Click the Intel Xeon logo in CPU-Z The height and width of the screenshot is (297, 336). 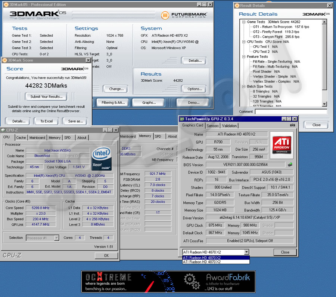click(x=101, y=159)
